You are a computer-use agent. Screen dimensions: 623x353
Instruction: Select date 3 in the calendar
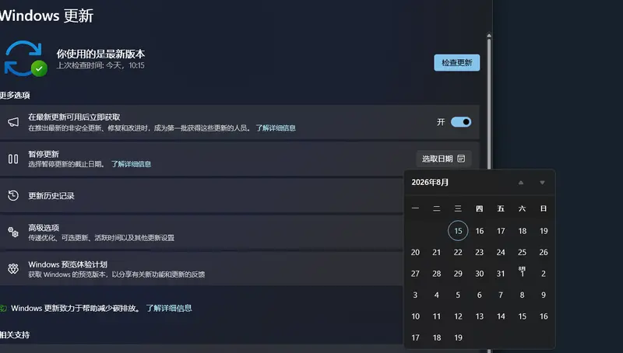415,295
